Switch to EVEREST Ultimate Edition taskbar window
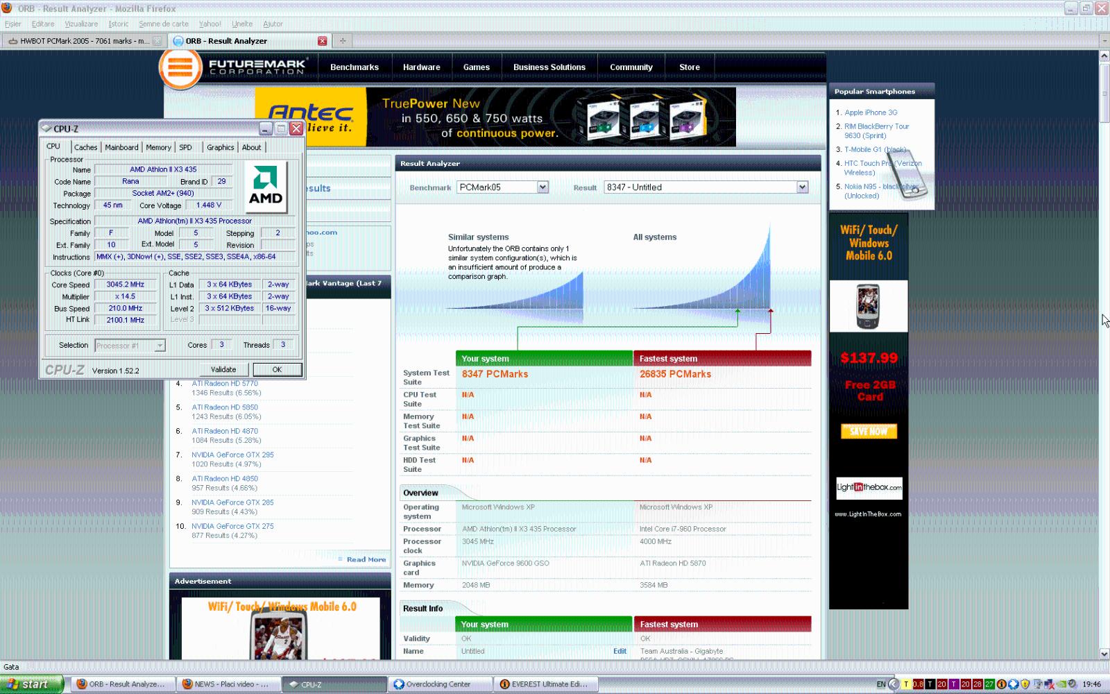The image size is (1110, 694). click(x=546, y=684)
